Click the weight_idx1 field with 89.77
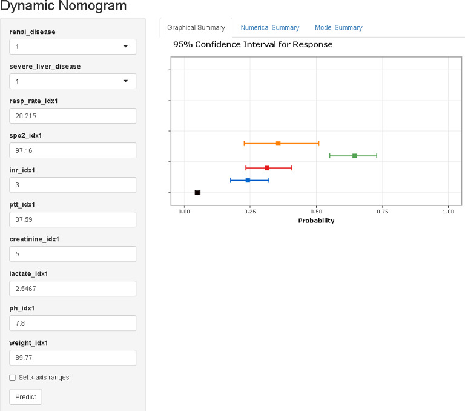Image resolution: width=465 pixels, height=411 pixels. (x=73, y=358)
